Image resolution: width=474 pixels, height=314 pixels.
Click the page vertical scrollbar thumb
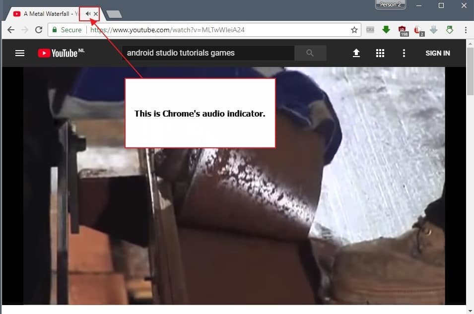point(470,71)
